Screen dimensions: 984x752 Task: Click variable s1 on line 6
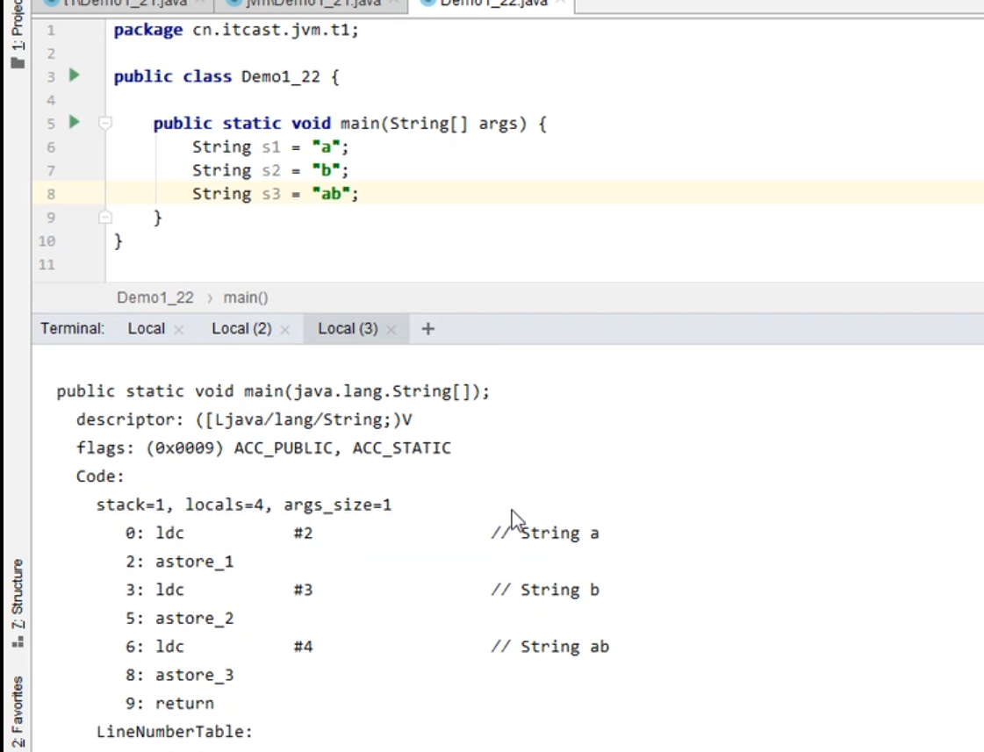[271, 147]
